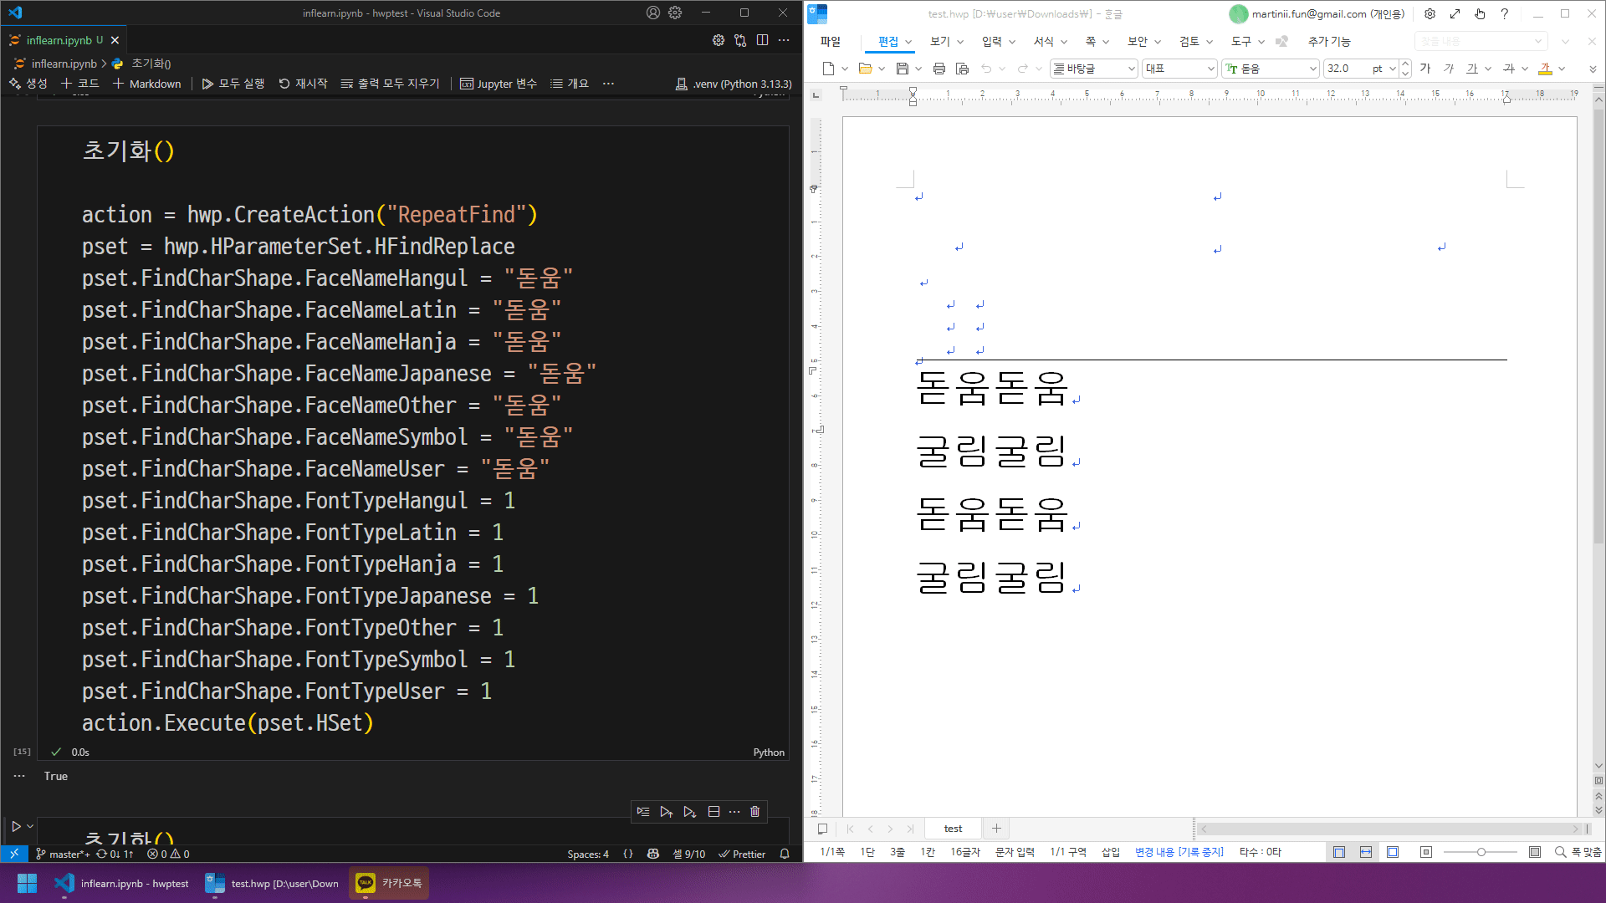The image size is (1606, 903).
Task: Open KakaoTalk from the Windows taskbar
Action: pyautogui.click(x=389, y=883)
